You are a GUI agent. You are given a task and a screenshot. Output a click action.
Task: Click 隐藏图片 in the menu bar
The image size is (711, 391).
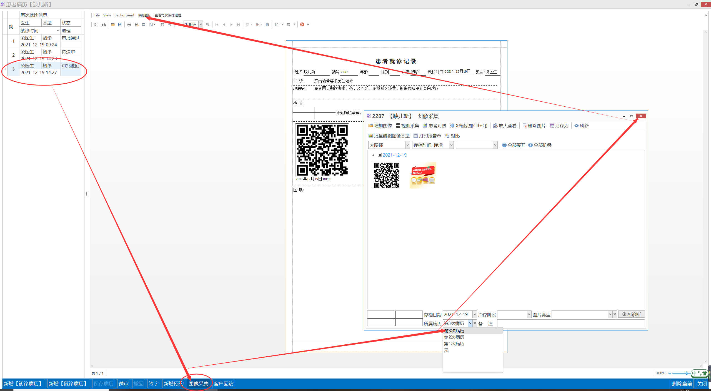point(144,15)
